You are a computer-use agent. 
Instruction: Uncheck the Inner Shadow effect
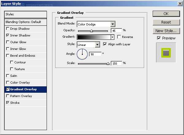point(8,36)
